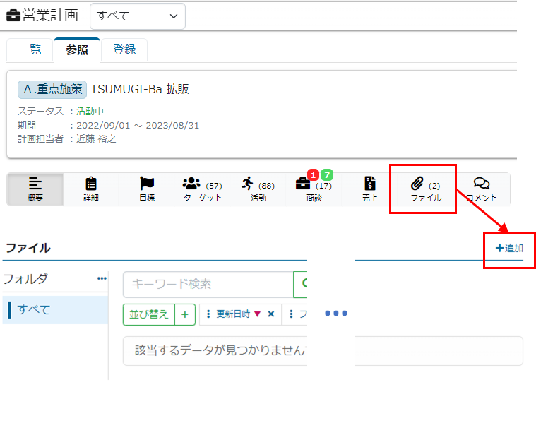The width and height of the screenshot is (536, 428).
Task: Click the planner name 近藤 裕之
Action: 96,139
